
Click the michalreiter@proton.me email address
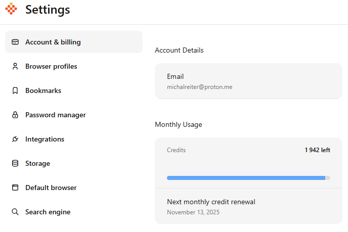(199, 87)
